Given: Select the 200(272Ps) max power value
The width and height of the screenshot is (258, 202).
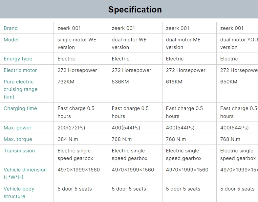Looking at the screenshot, I should coord(71,128).
